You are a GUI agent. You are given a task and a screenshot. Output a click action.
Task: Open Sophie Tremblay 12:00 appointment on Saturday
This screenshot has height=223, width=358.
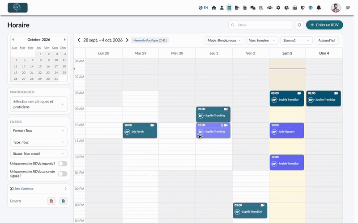tap(287, 162)
